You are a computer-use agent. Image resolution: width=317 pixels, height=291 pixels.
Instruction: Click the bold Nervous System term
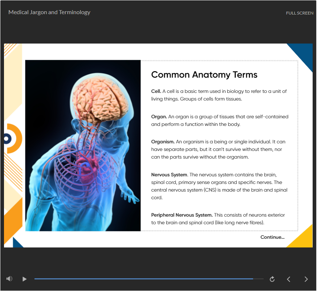[169, 175]
